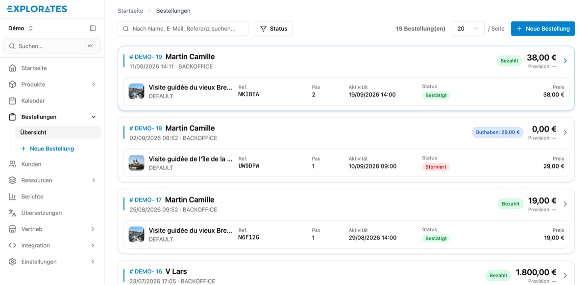Expand the Produkte submenu chevron
This screenshot has width=588, height=285.
94,85
